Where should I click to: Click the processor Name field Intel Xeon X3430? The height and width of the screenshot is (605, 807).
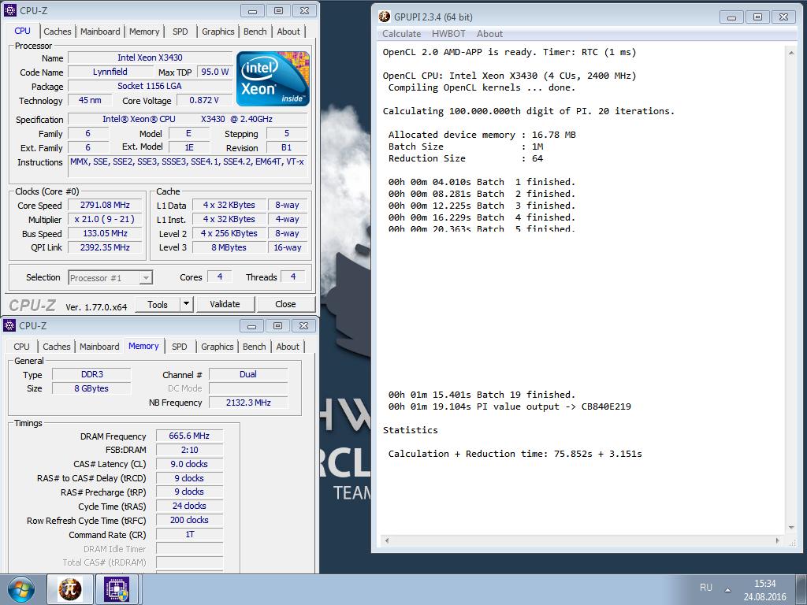[150, 58]
